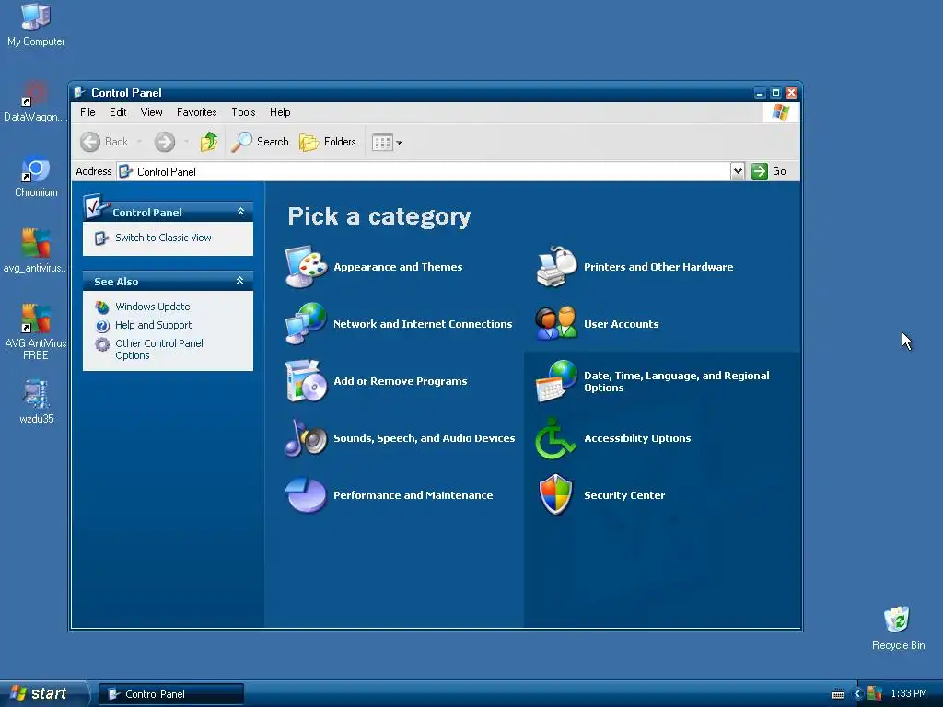
Task: Click the Other Control Panel Options gear icon
Action: [x=102, y=344]
